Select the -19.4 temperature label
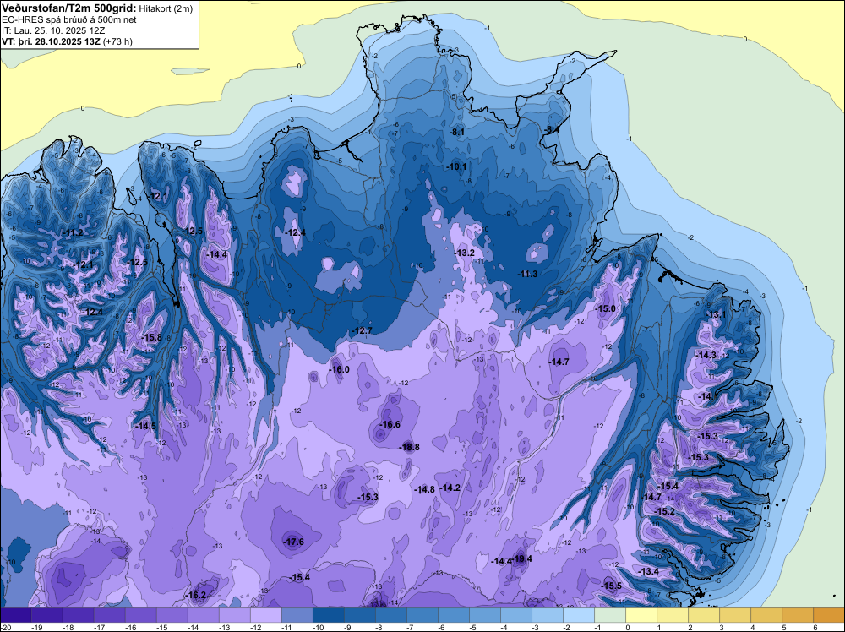The height and width of the screenshot is (632, 845). tap(521, 558)
